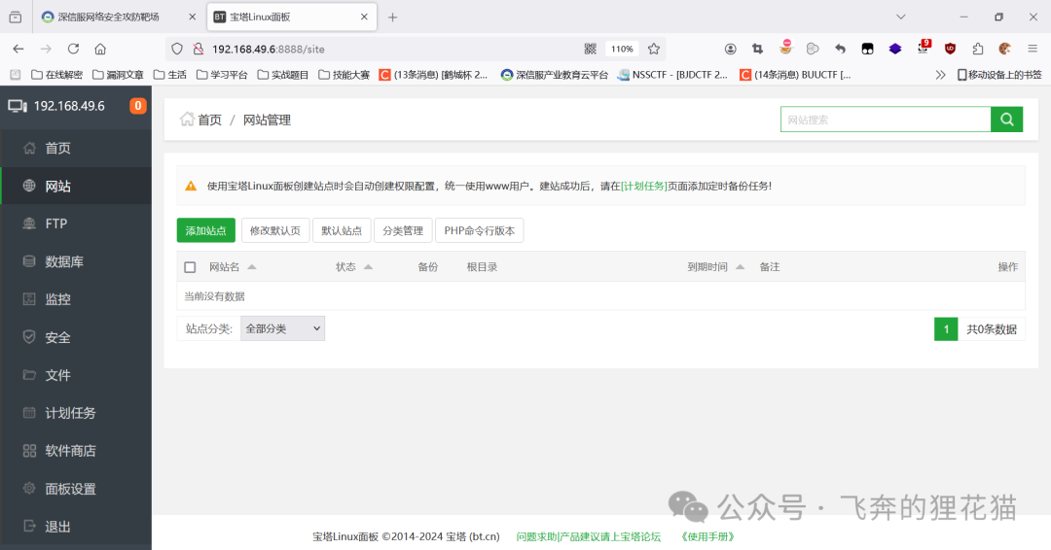Open the 全部分类 site category dropdown
Image resolution: width=1051 pixels, height=550 pixels.
pos(282,328)
